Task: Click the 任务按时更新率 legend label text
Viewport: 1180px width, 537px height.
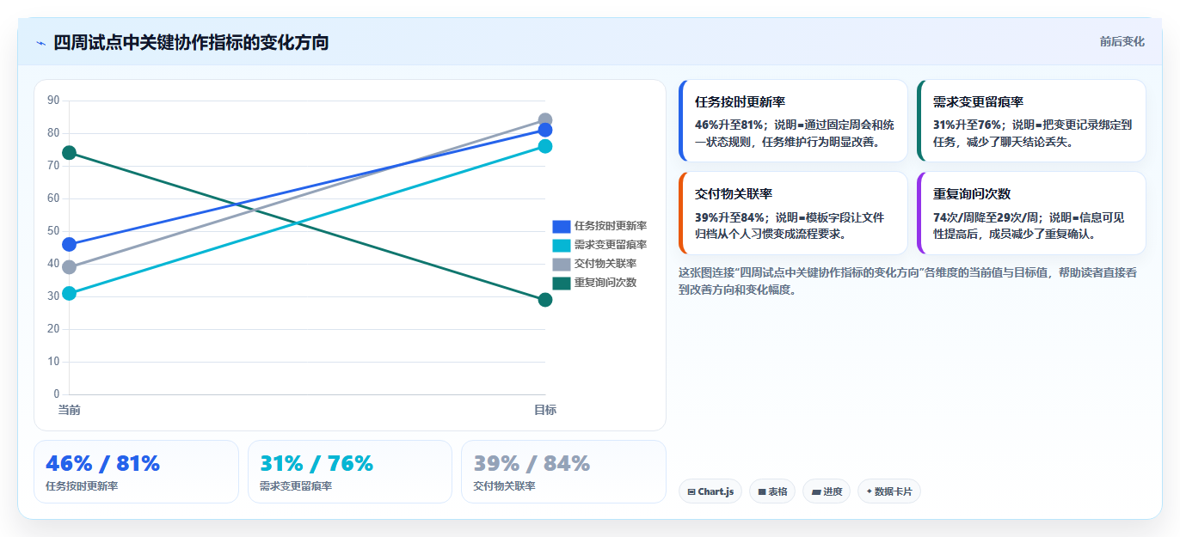Action: [x=611, y=226]
